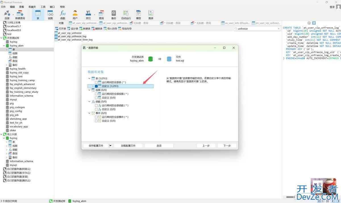Open dropdown arrow beside 保存配置文件

point(111,146)
